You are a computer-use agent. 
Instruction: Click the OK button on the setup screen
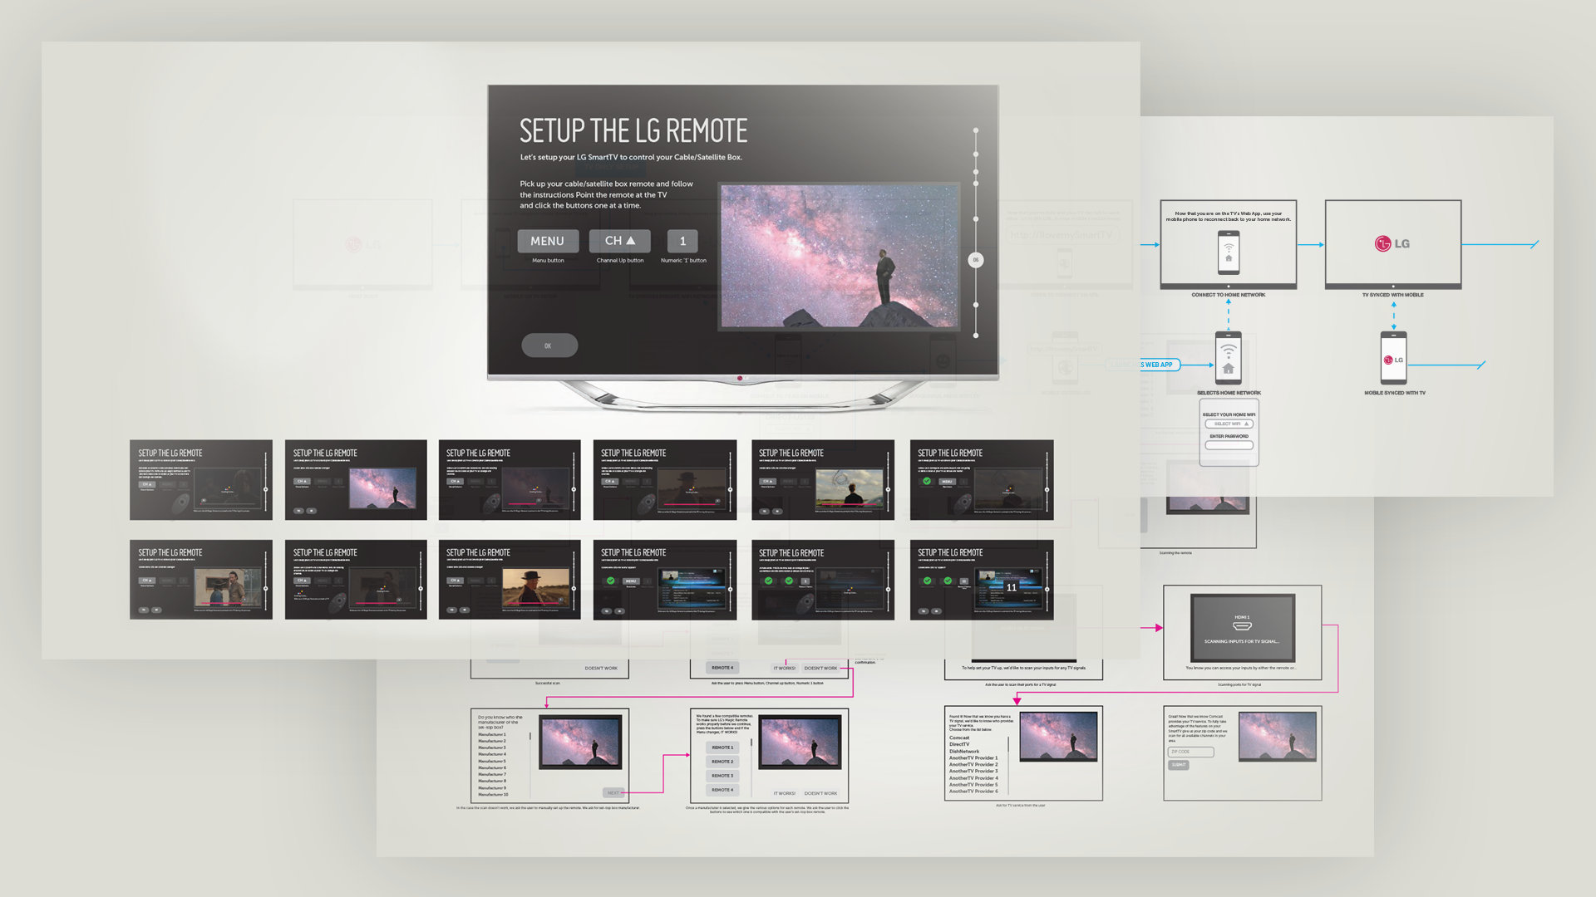(549, 346)
